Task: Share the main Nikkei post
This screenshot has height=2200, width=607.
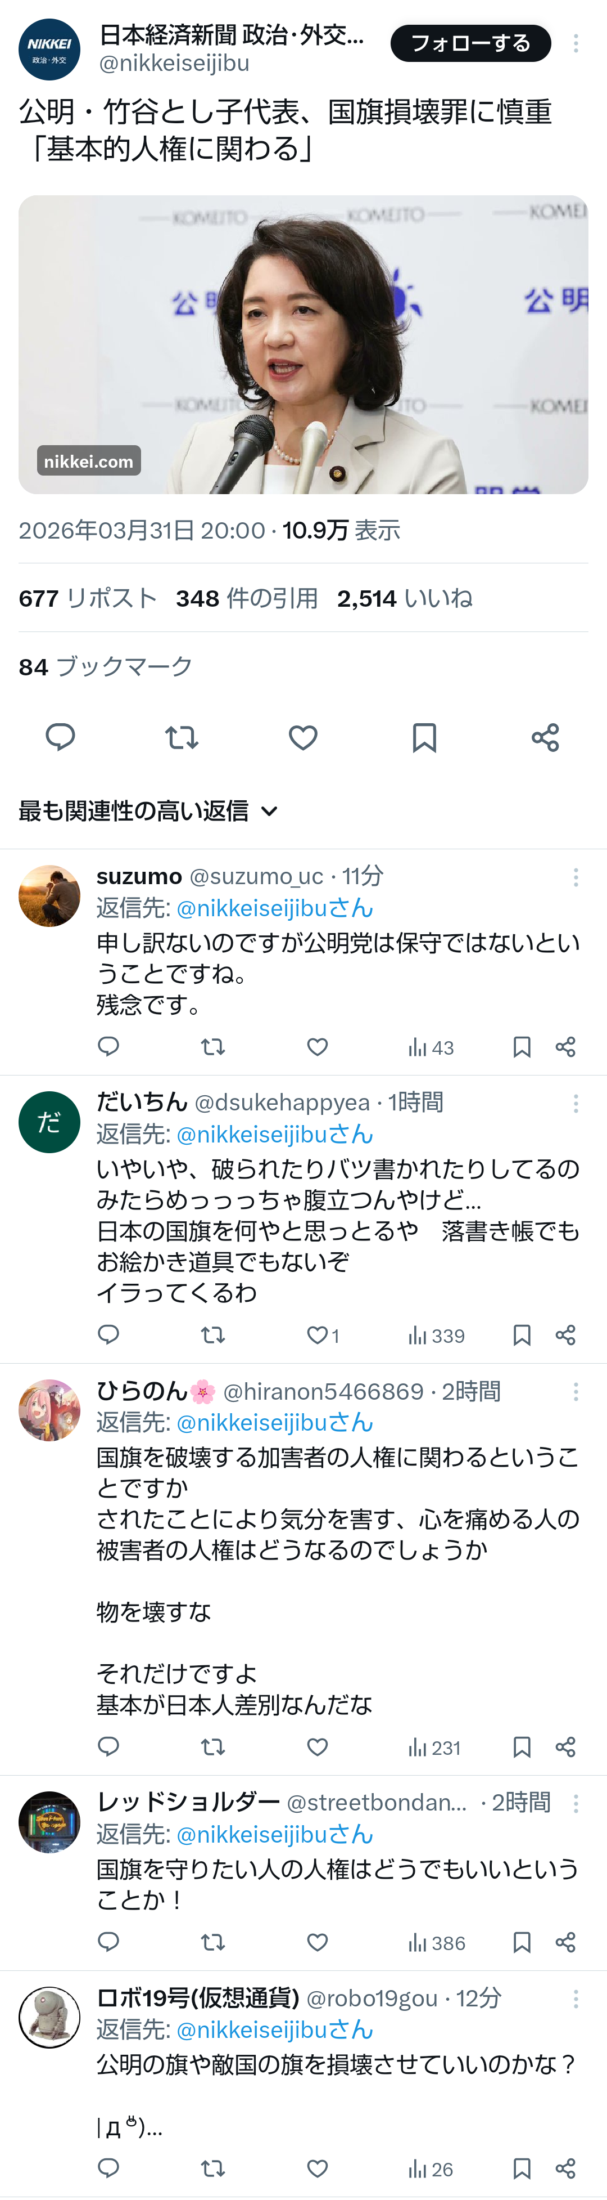Action: point(546,737)
